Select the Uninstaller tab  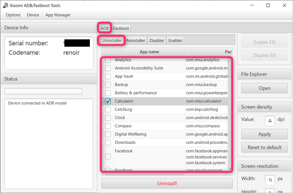coord(112,40)
